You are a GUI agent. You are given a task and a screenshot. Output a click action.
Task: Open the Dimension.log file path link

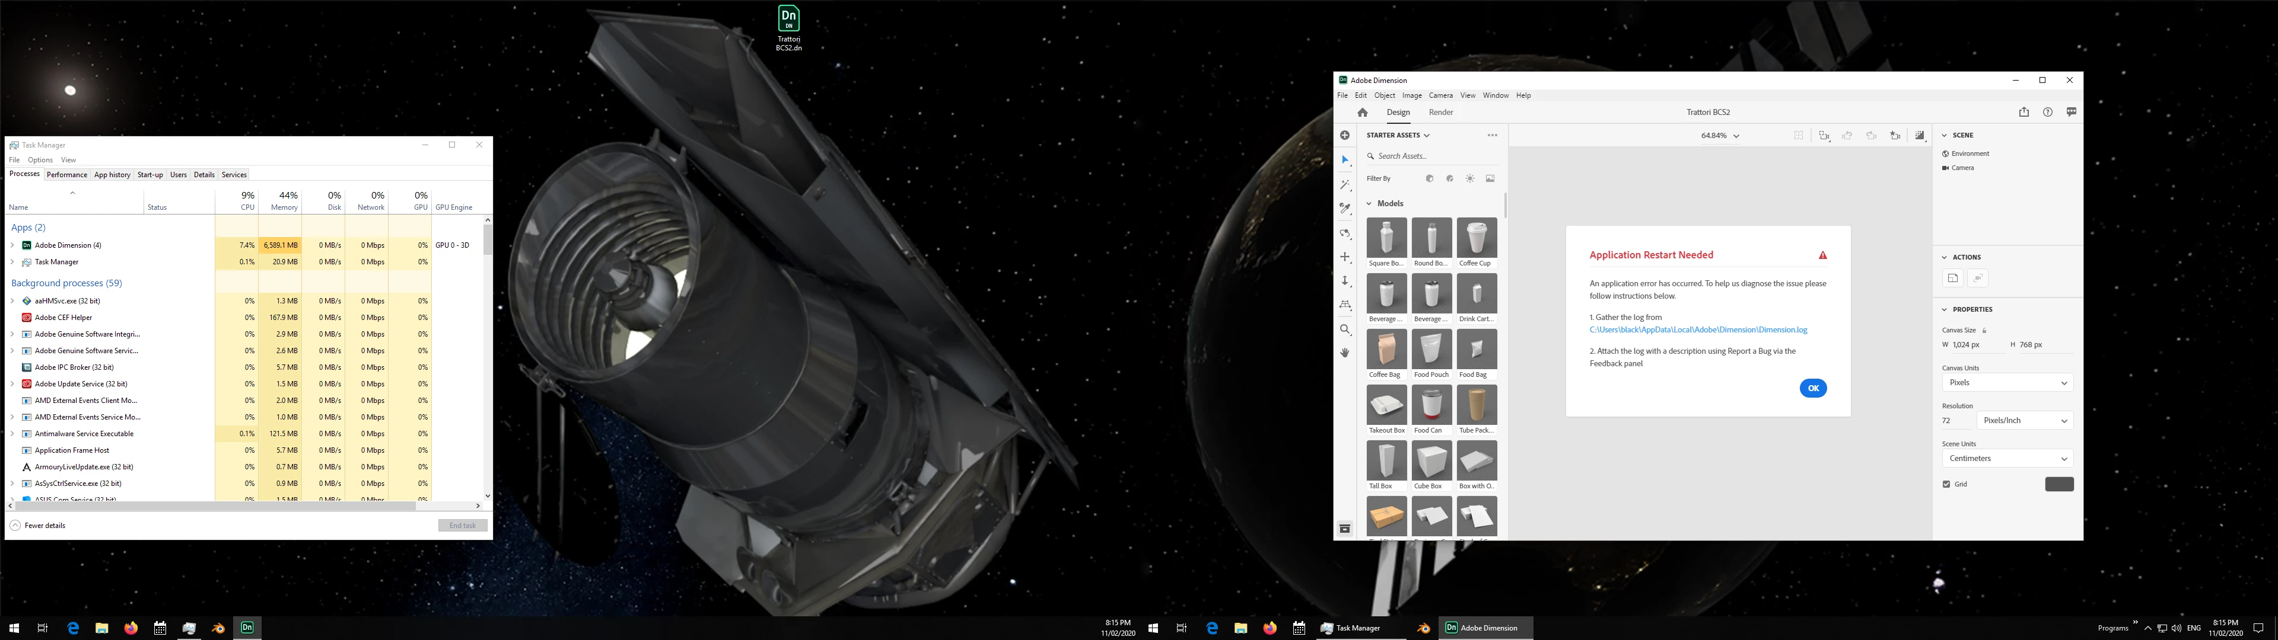[1698, 329]
